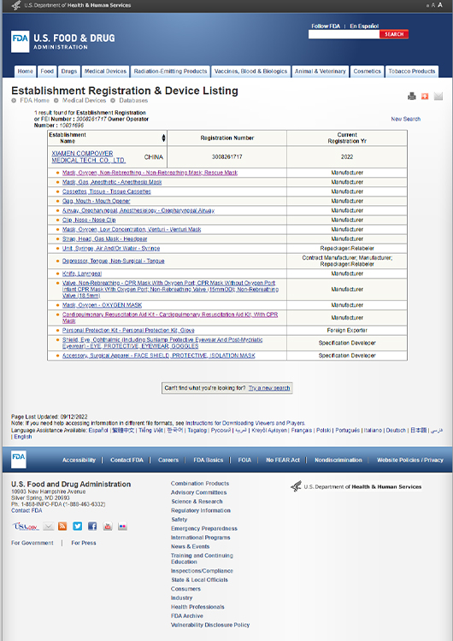Open Xiamen Compower Medical Tech link
The width and height of the screenshot is (453, 641).
(88, 156)
